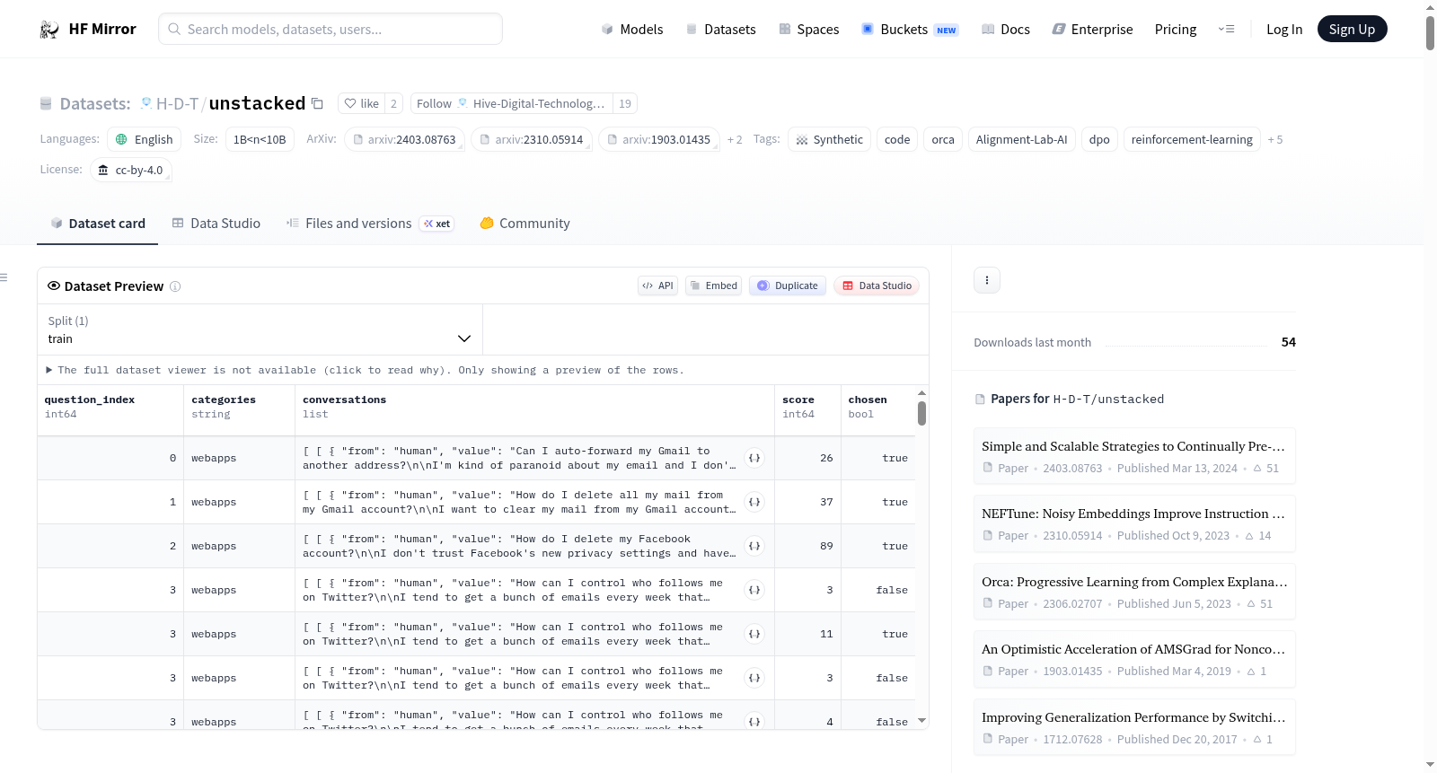1437x773 pixels.
Task: Click the Synthetic tag
Action: (x=829, y=139)
